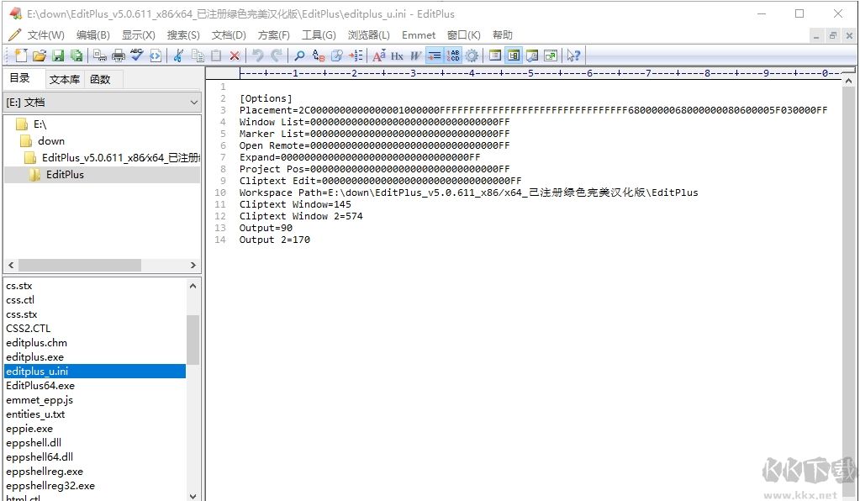
Task: Toggle line numbers with the AB CD icon
Action: (x=453, y=55)
